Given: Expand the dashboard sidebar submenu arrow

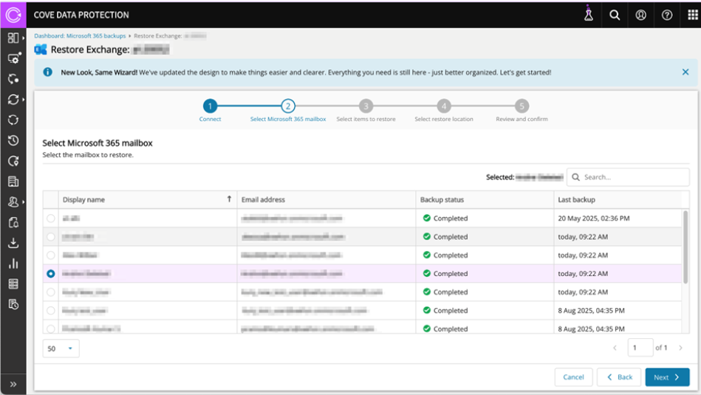Looking at the screenshot, I should tap(23, 38).
